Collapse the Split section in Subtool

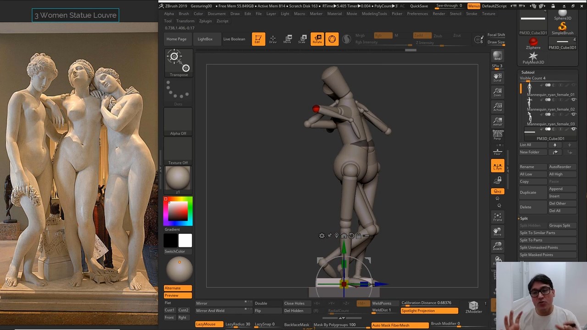click(524, 218)
